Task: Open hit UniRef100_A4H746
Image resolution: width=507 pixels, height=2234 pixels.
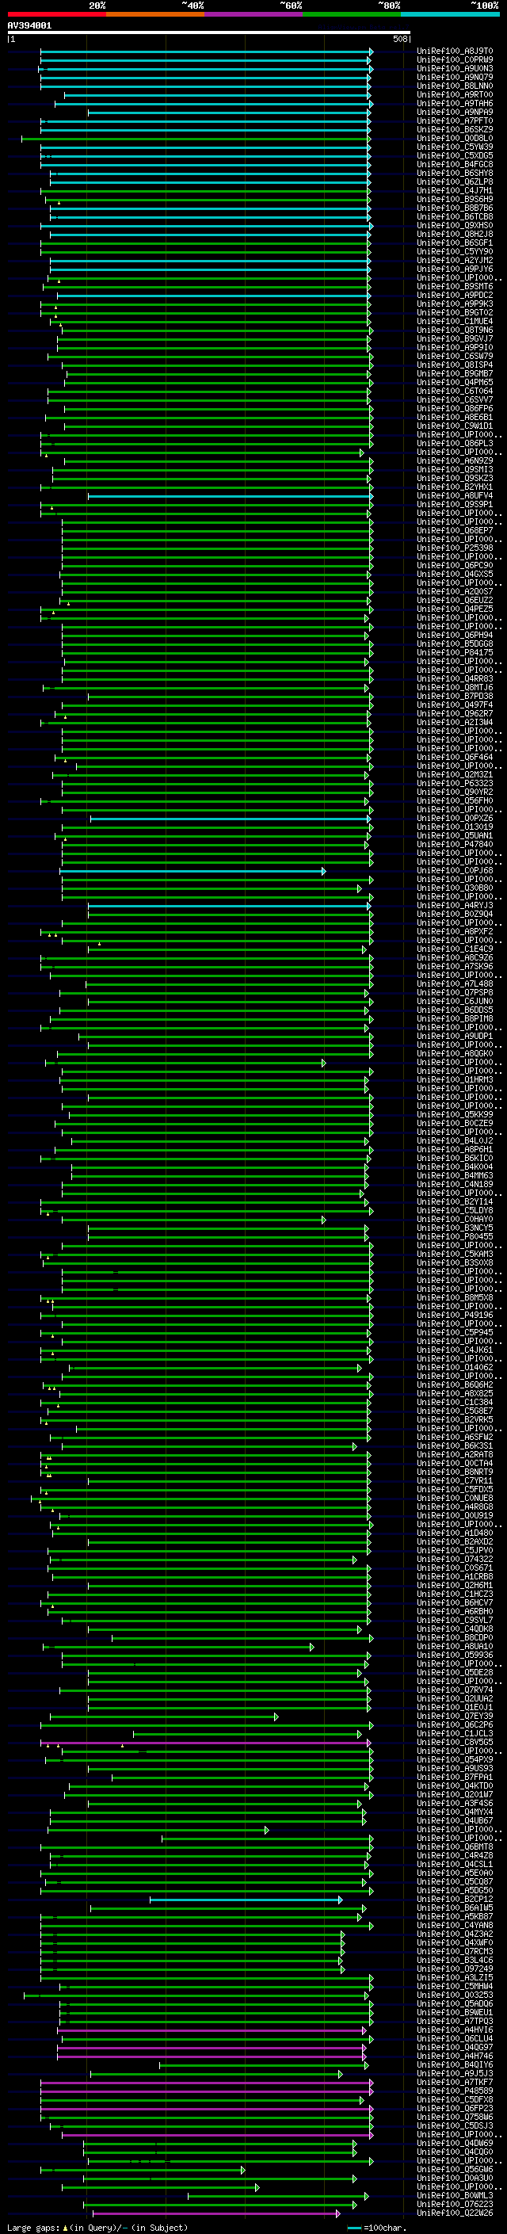Action: coord(455,2056)
